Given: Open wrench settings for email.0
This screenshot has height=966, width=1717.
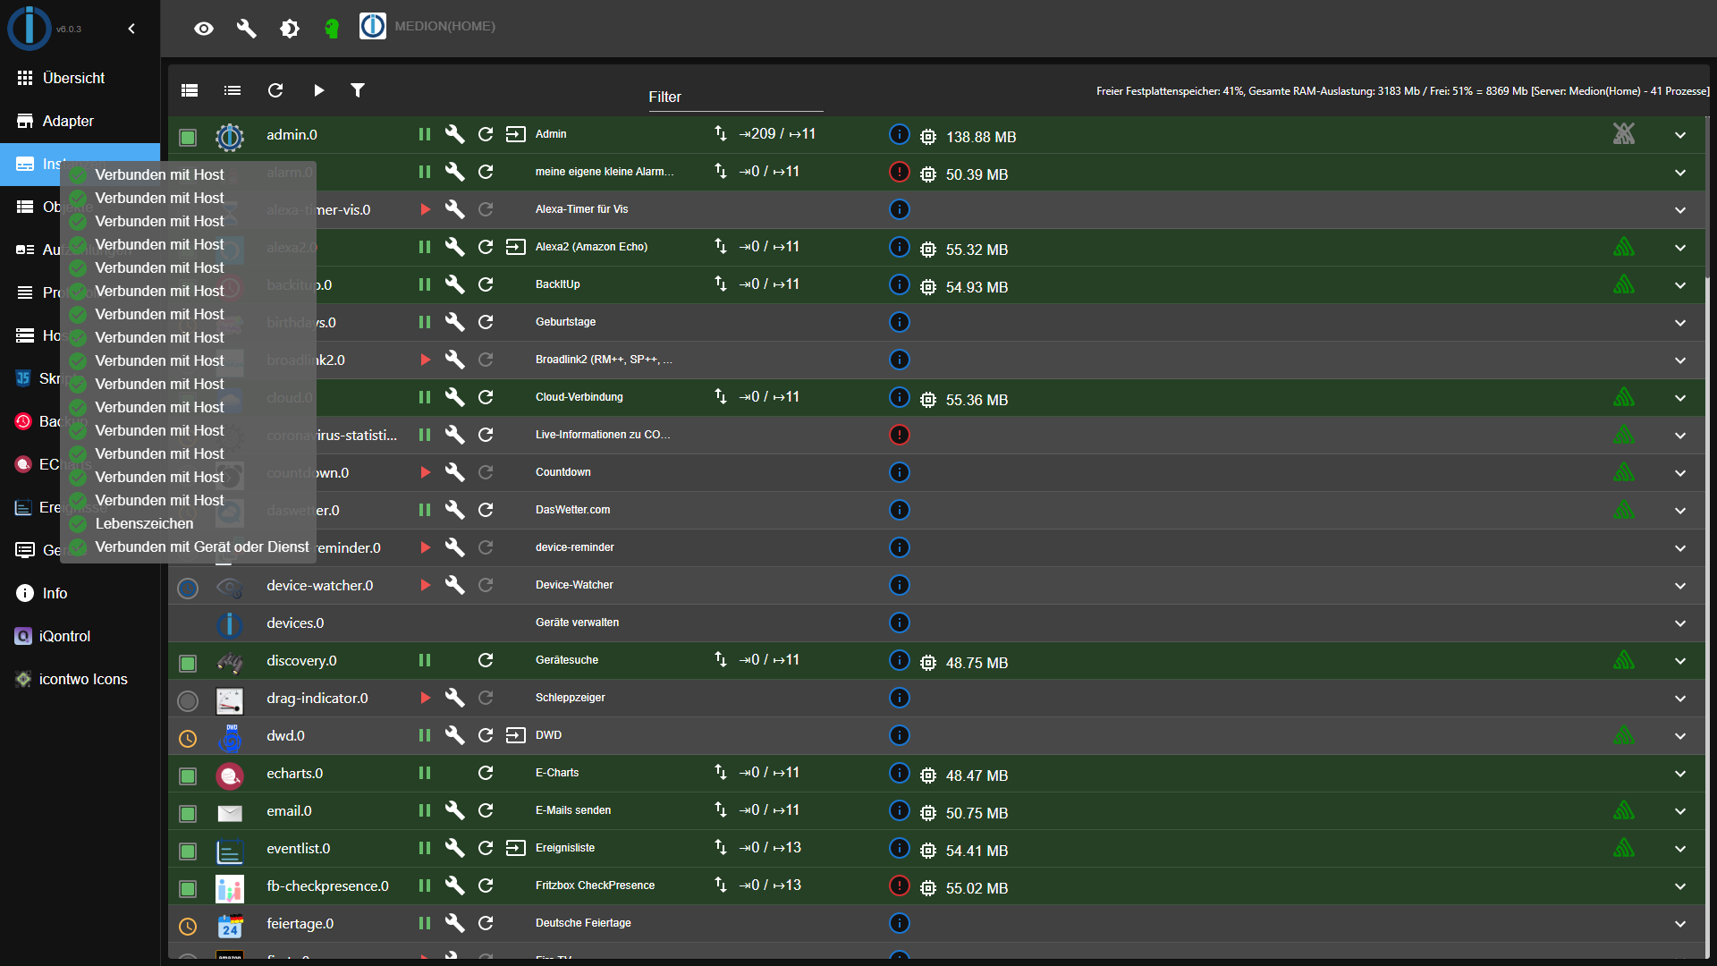Looking at the screenshot, I should (454, 810).
